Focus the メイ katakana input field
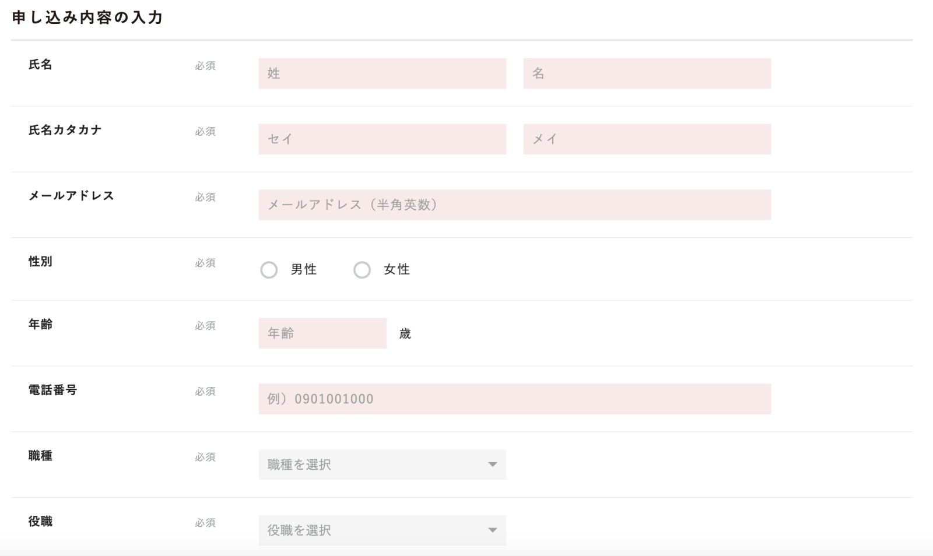 (x=647, y=139)
